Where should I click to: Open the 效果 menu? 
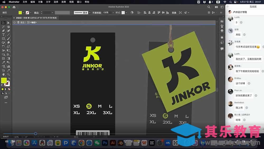(x=64, y=2)
